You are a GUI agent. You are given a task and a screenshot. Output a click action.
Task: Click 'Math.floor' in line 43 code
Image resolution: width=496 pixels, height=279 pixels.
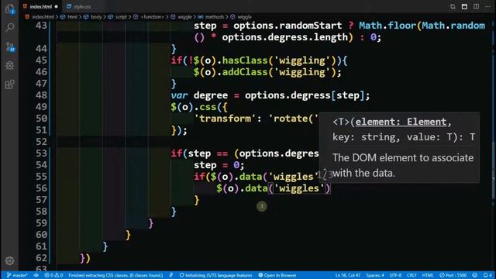pos(387,26)
